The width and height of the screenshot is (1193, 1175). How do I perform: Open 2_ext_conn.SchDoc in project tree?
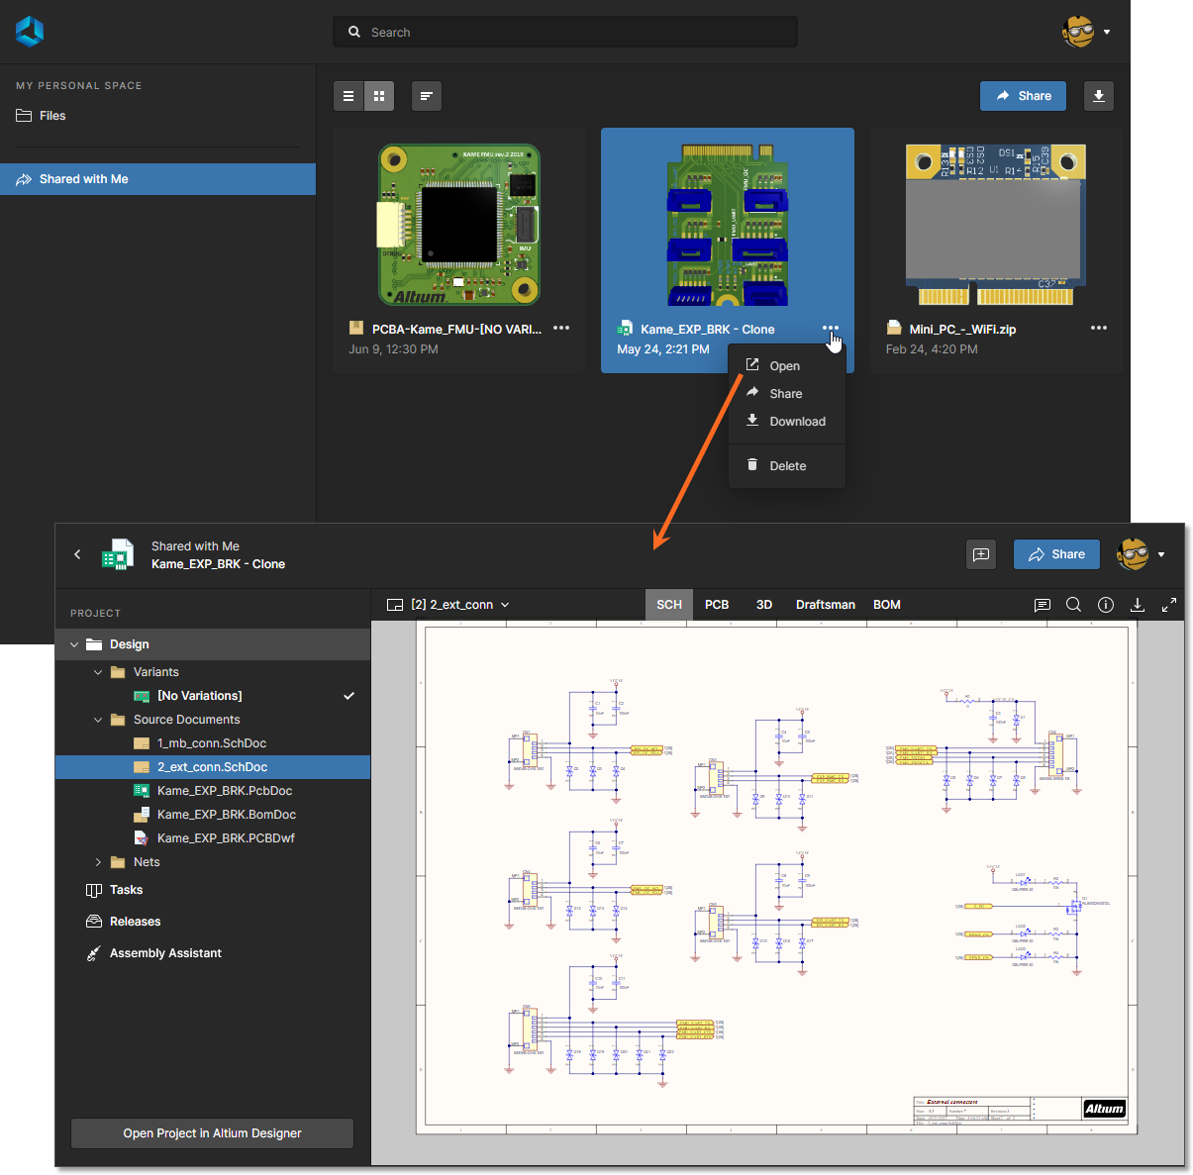coord(213,767)
